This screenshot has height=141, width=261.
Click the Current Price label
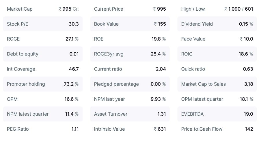click(x=109, y=9)
